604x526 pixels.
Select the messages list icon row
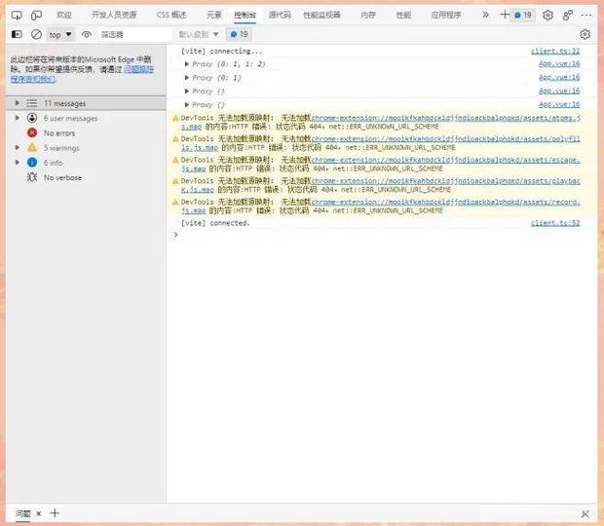point(32,103)
